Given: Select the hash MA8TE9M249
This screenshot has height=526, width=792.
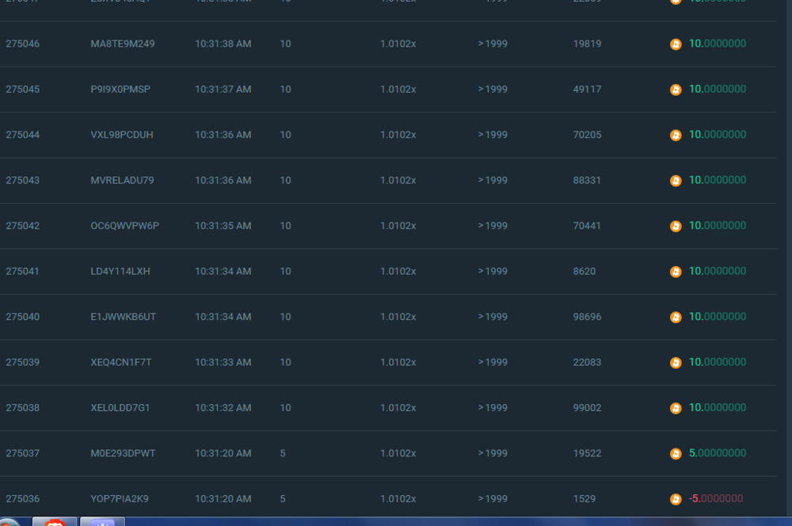Looking at the screenshot, I should 123,44.
